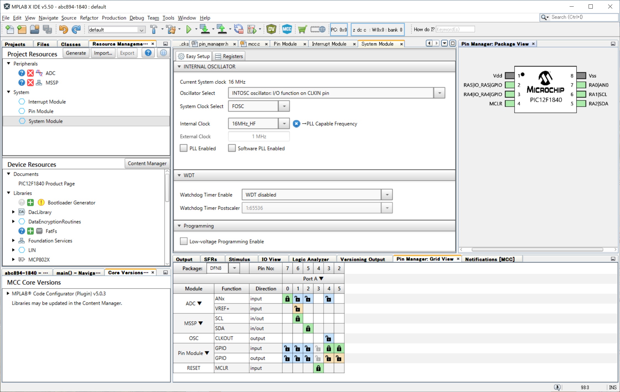
Task: Select Interrupt Module in System tree
Action: [47, 102]
